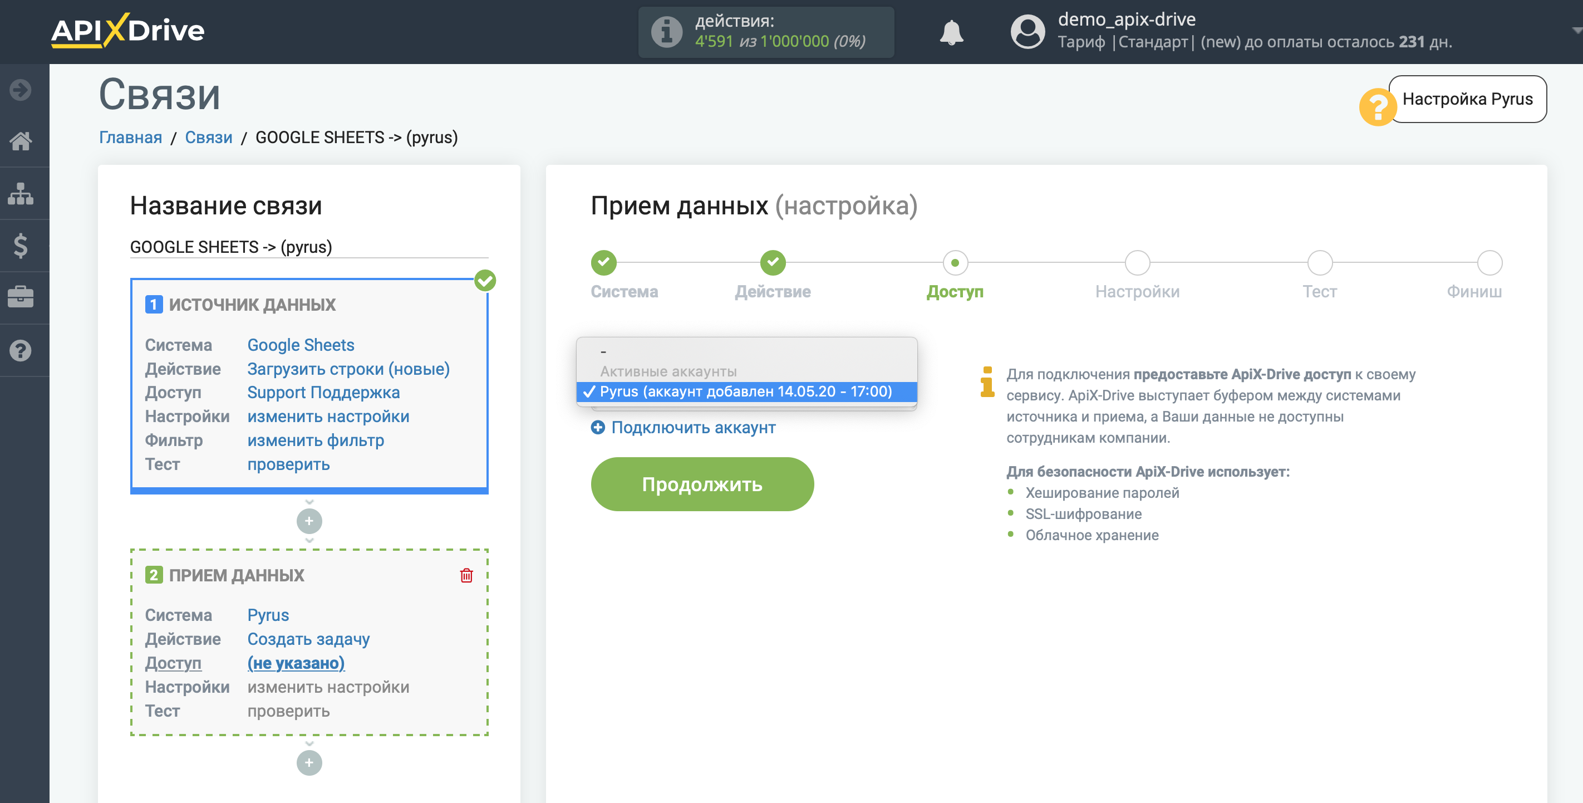Click Доступ label in receiver block

point(173,663)
